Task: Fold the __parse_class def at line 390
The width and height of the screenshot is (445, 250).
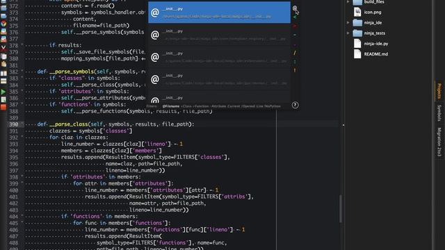Action: click(x=22, y=124)
